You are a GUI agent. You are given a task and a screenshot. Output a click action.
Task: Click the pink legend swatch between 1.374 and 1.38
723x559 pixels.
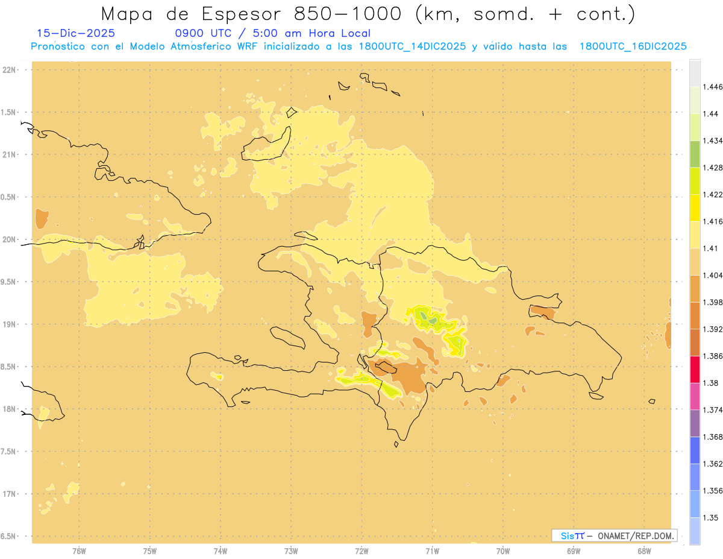click(695, 396)
